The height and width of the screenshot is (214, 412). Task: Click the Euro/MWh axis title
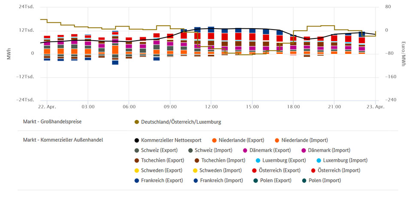(x=403, y=53)
